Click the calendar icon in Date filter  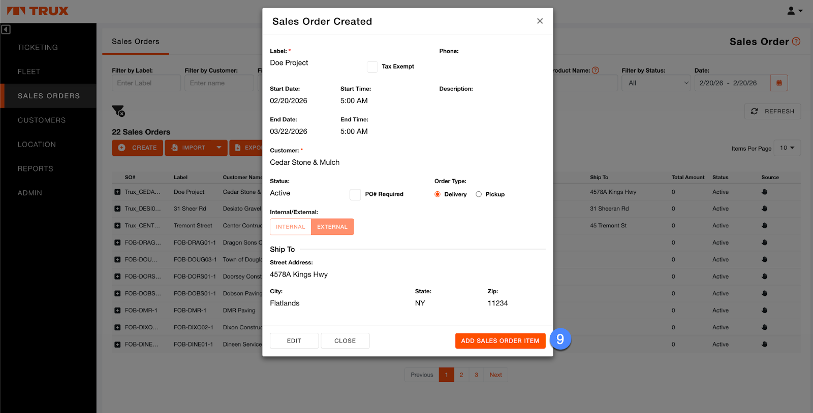click(779, 83)
